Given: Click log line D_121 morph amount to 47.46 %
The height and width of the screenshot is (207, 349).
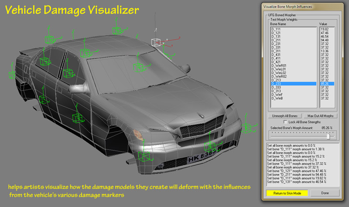Looking at the screenshot, I should coord(297,171).
